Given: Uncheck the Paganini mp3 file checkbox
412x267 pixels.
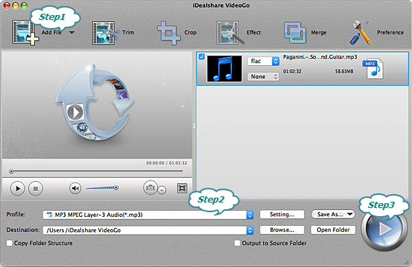Looking at the screenshot, I should (x=201, y=56).
